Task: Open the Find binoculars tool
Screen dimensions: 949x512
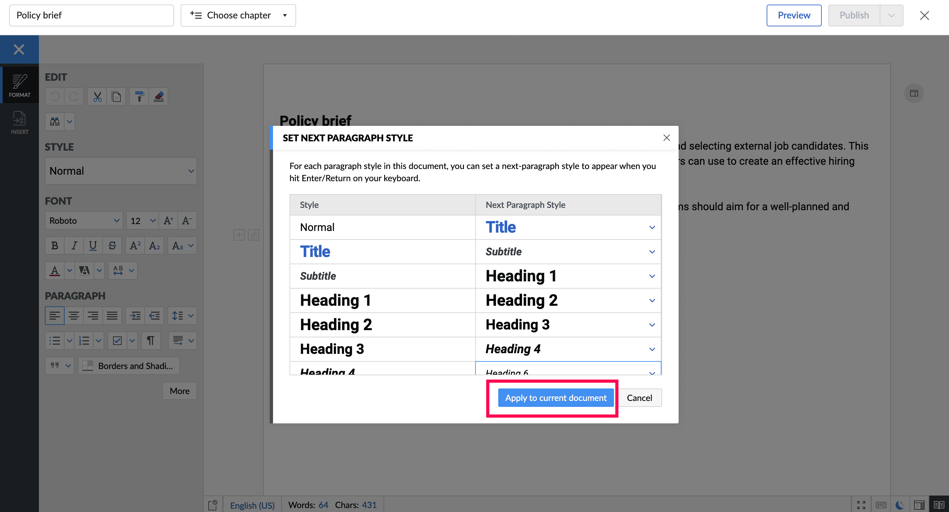Action: point(55,122)
